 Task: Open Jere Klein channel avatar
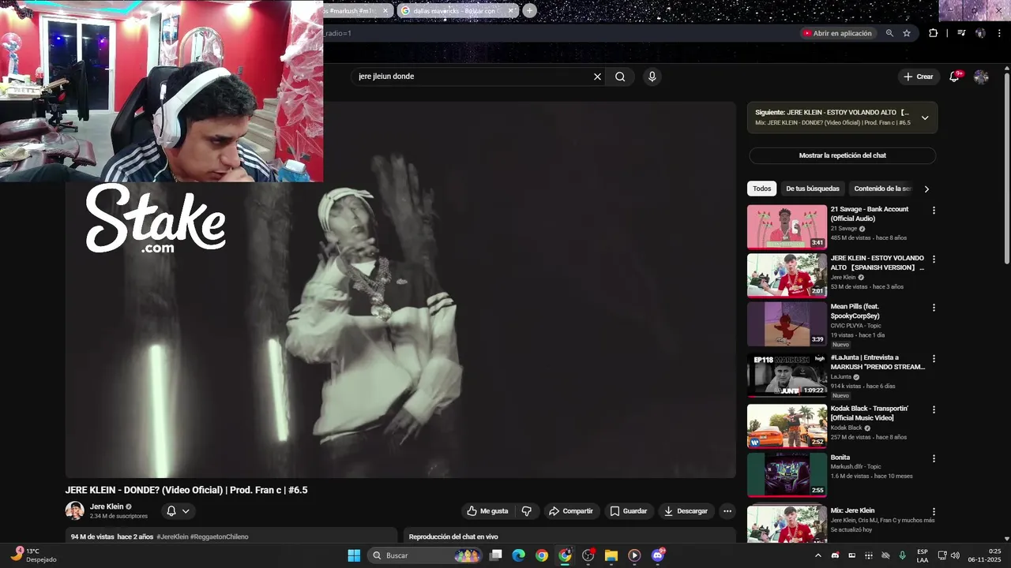coord(75,510)
